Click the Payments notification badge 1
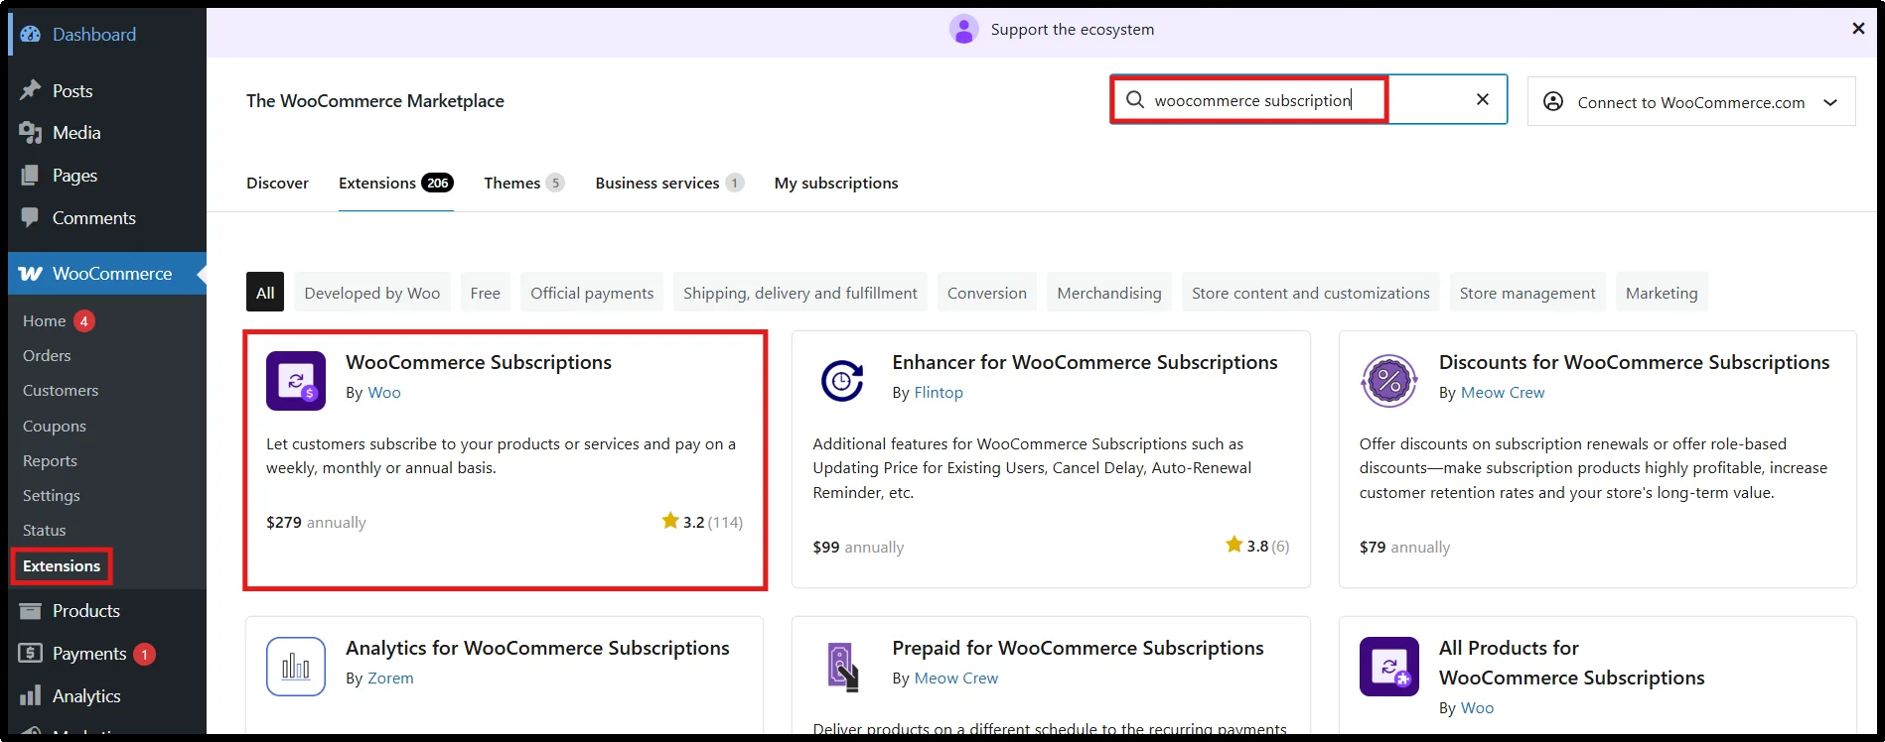The width and height of the screenshot is (1885, 742). [x=144, y=654]
